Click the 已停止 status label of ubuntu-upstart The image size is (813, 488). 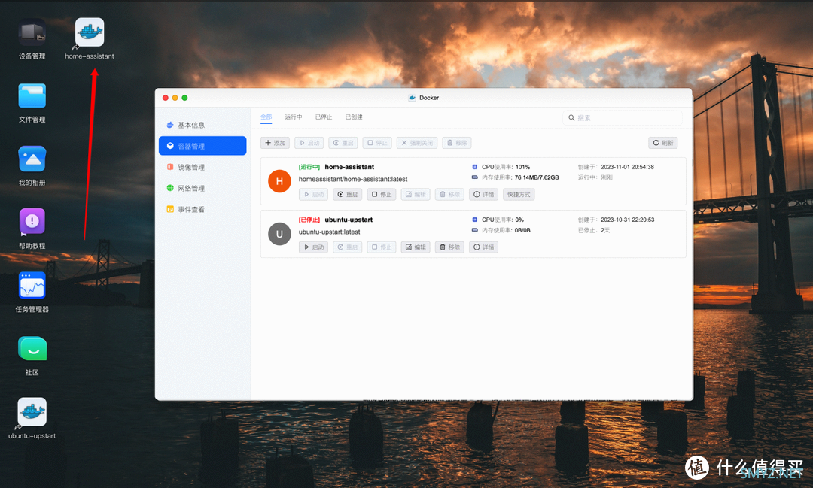click(309, 220)
